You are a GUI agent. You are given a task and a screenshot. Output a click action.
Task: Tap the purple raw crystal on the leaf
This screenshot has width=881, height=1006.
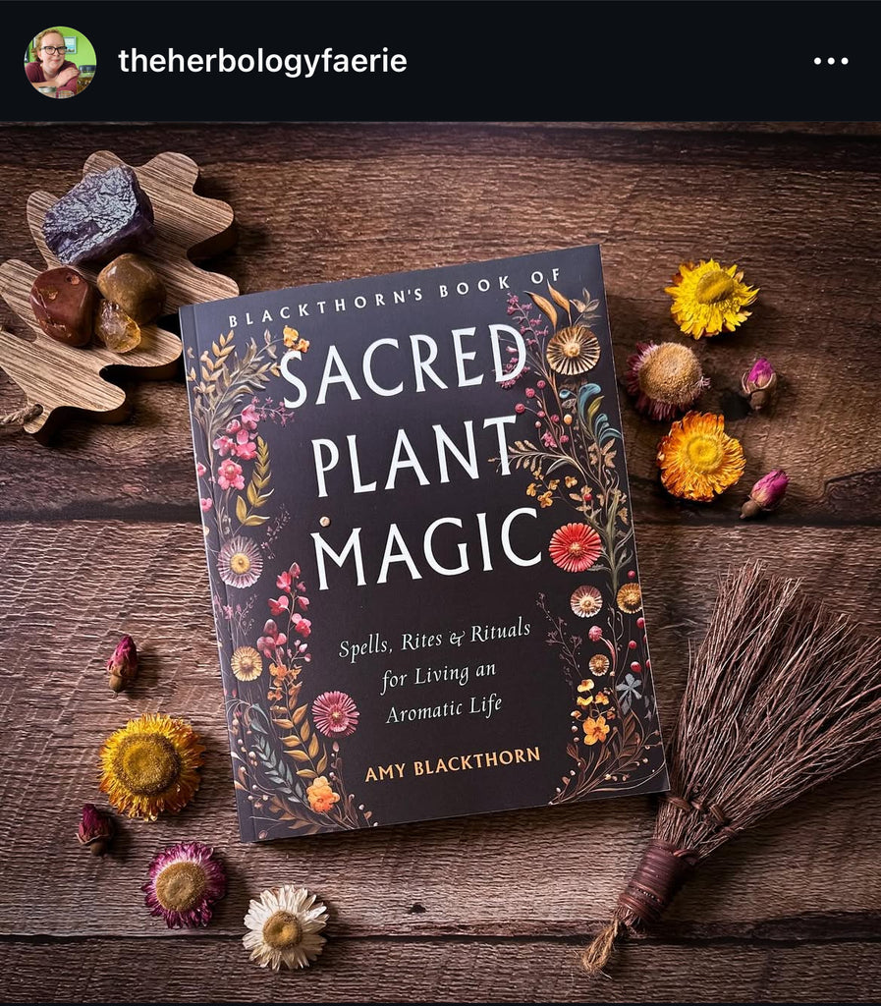(98, 214)
